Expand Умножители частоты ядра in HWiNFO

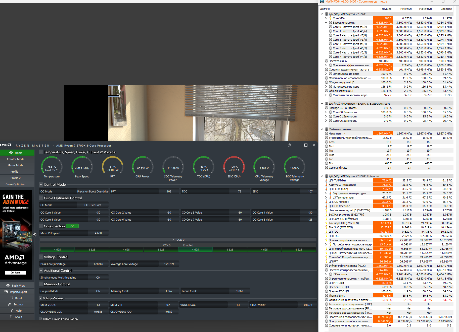pos(326,95)
